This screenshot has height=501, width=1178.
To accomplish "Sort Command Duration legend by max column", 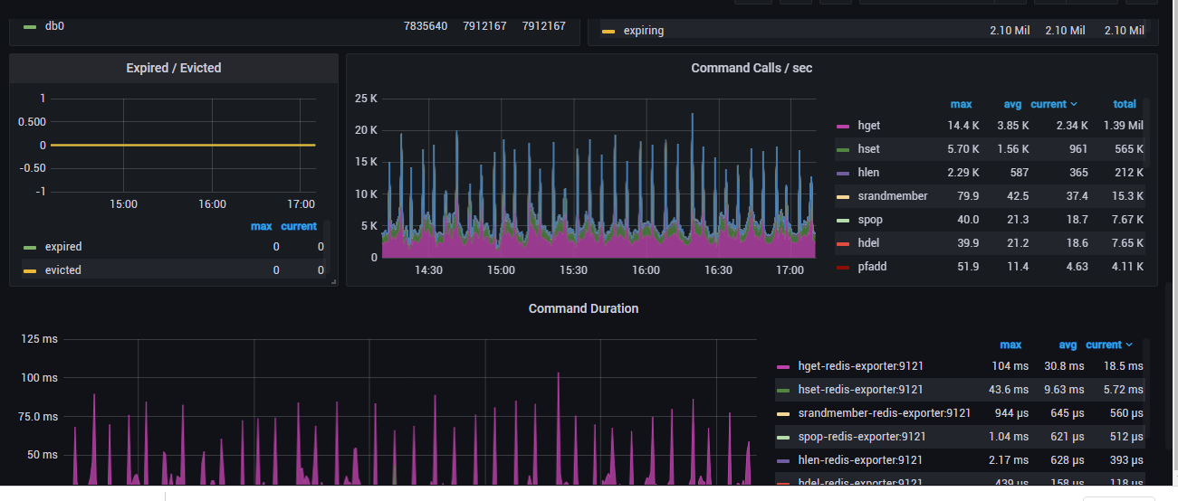I will [x=1010, y=345].
